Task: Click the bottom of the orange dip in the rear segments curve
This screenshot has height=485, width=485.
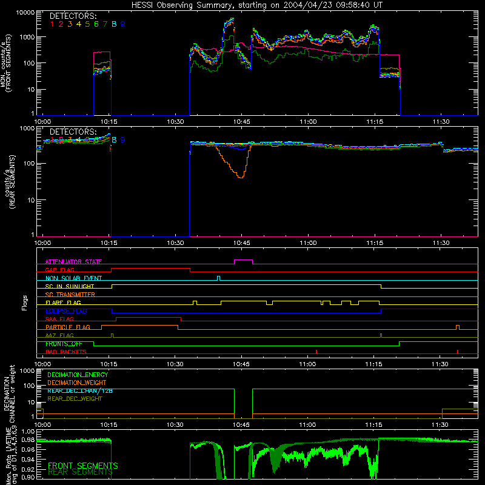Action: (x=241, y=177)
